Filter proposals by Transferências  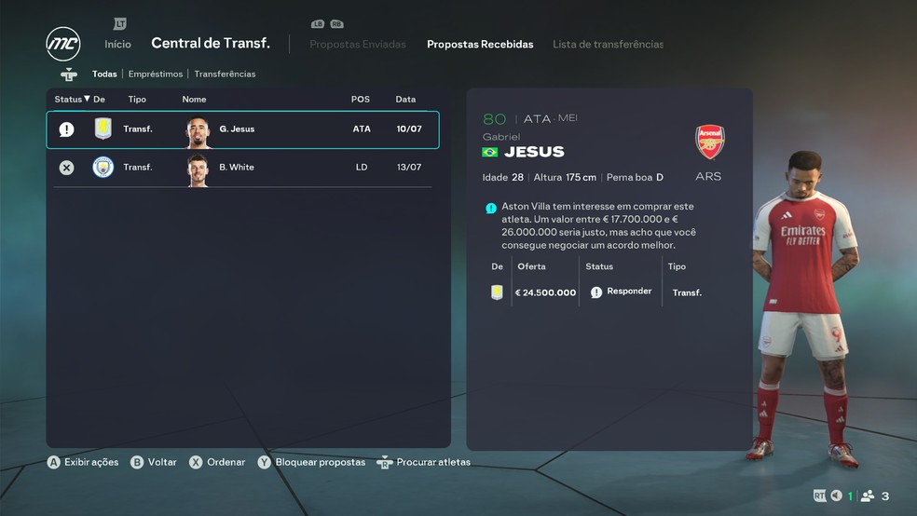225,75
